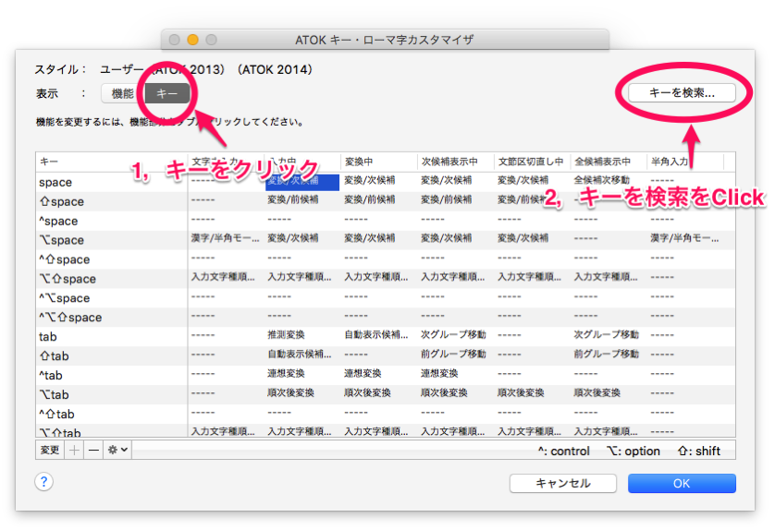The image size is (775, 530).
Task: Select the ⇧space key row
Action: click(x=386, y=201)
